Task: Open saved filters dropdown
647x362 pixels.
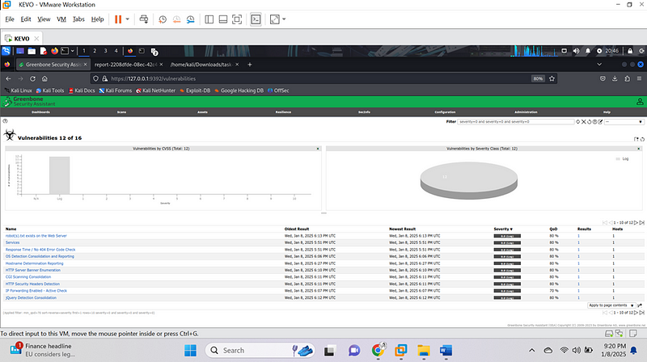Action: coord(624,122)
